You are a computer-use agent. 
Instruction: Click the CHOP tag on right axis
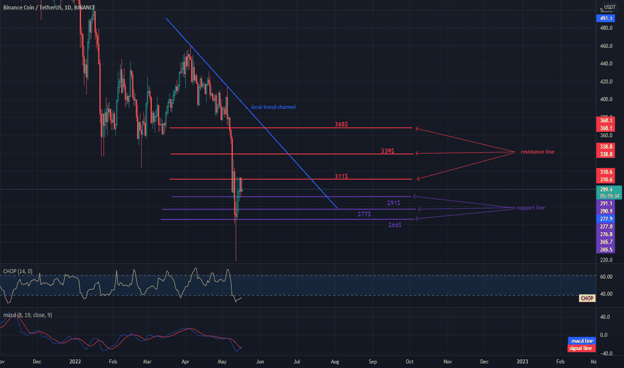[587, 298]
